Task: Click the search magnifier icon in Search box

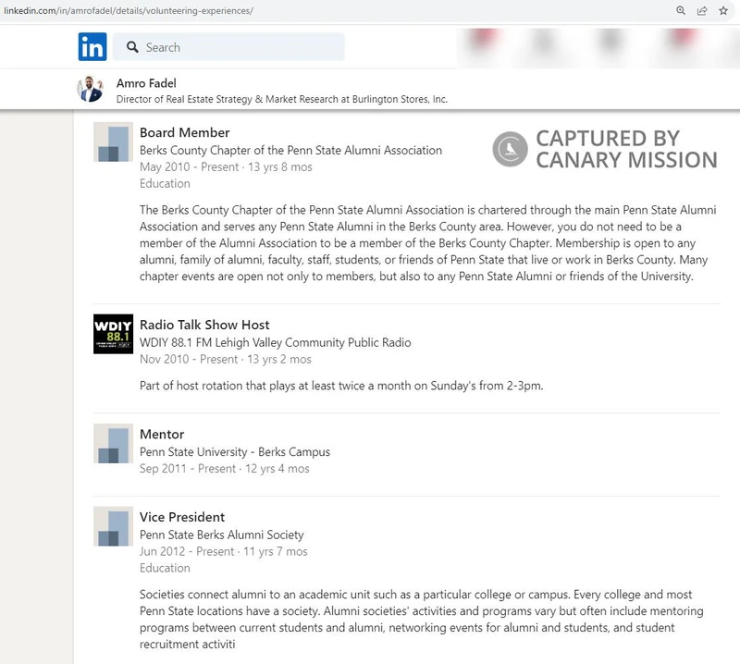Action: [x=132, y=47]
